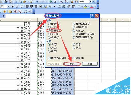131x95 pixels.
Task: Select the 公式 (Formulas) radio button
Action: click(x=49, y=27)
